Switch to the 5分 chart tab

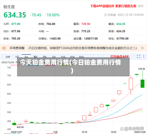pos(54,57)
